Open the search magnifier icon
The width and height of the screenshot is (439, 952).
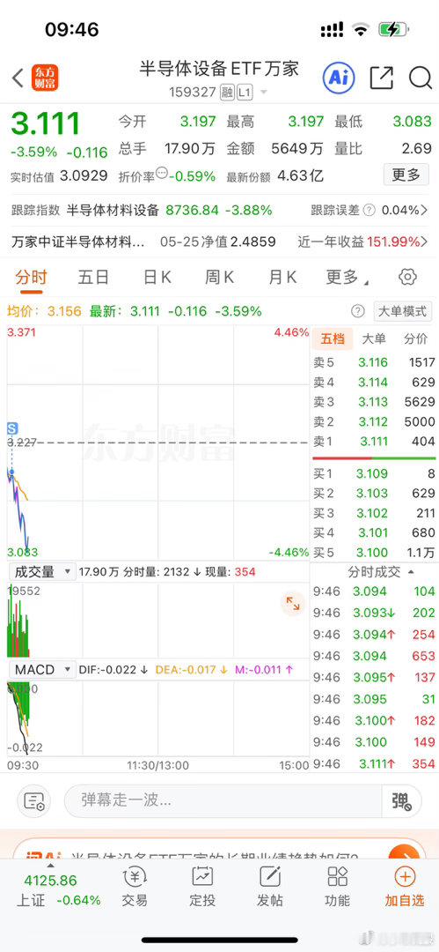point(420,78)
